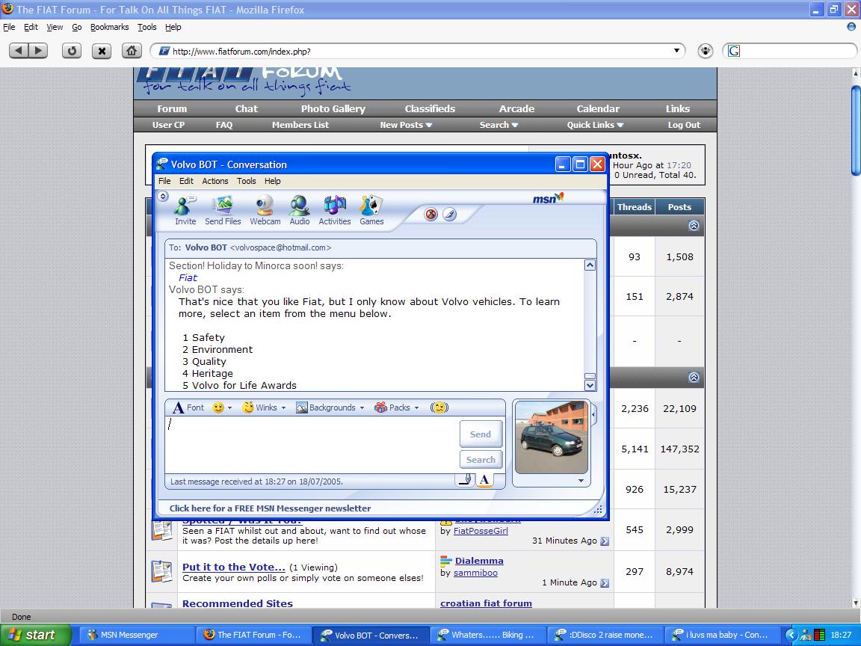Open Firefox View menu
The height and width of the screenshot is (646, 861).
point(55,27)
